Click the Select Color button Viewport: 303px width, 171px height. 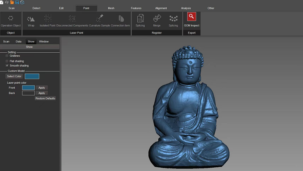point(14,76)
